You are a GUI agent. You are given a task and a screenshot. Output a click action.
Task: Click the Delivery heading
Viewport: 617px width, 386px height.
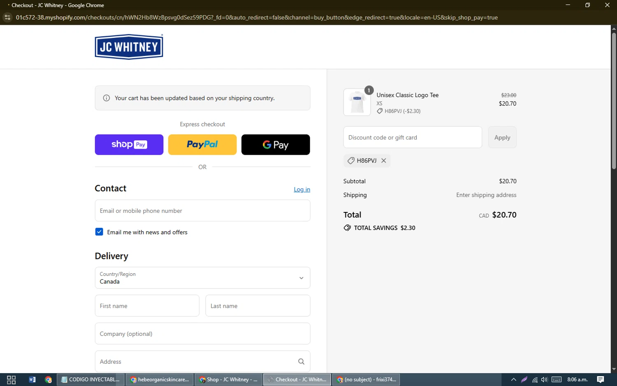pos(111,256)
